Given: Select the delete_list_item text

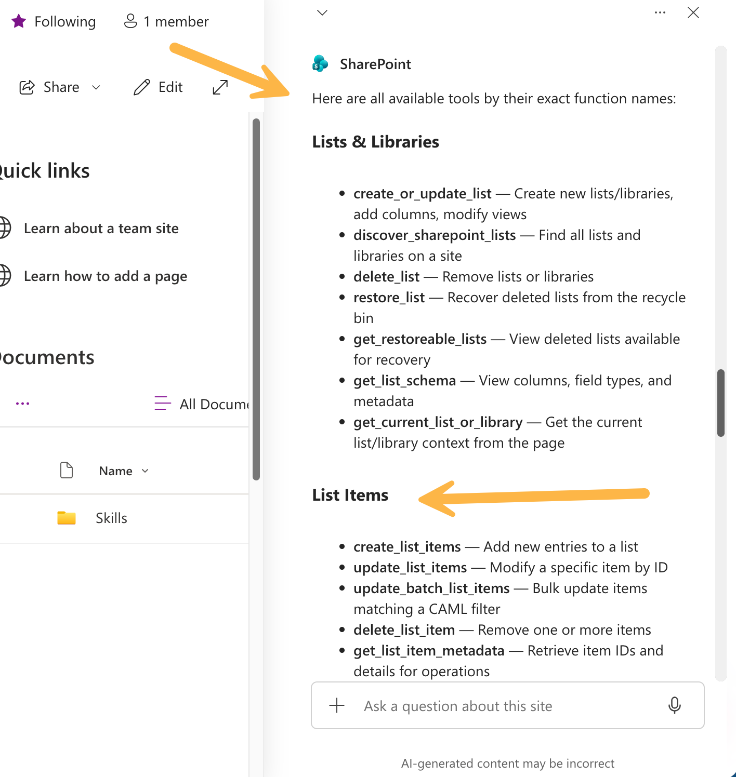Looking at the screenshot, I should tap(404, 630).
